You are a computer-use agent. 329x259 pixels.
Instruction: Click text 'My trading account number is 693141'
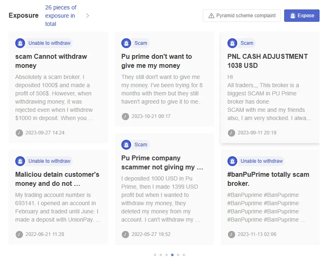(x=53, y=199)
